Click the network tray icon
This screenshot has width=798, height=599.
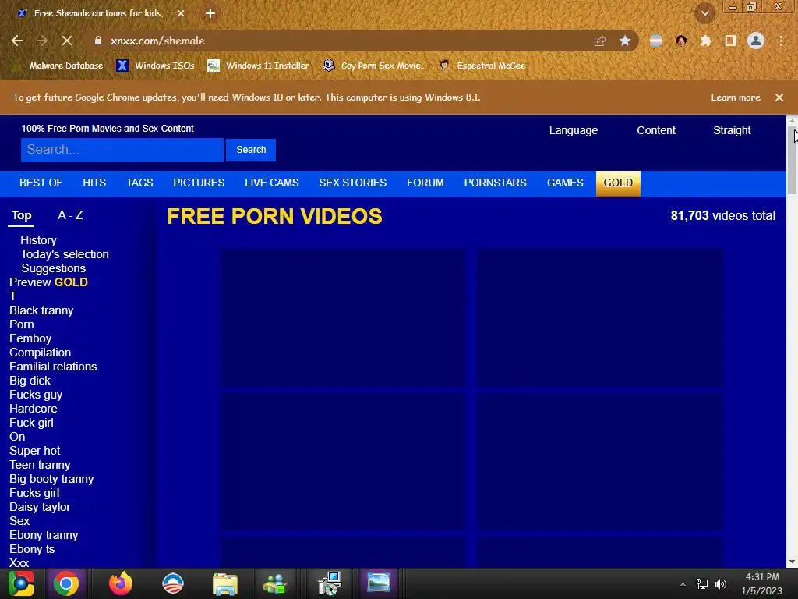point(702,584)
